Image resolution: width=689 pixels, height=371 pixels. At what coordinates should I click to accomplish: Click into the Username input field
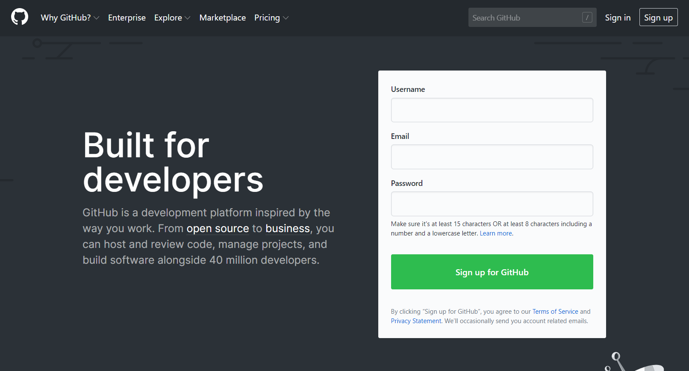492,110
